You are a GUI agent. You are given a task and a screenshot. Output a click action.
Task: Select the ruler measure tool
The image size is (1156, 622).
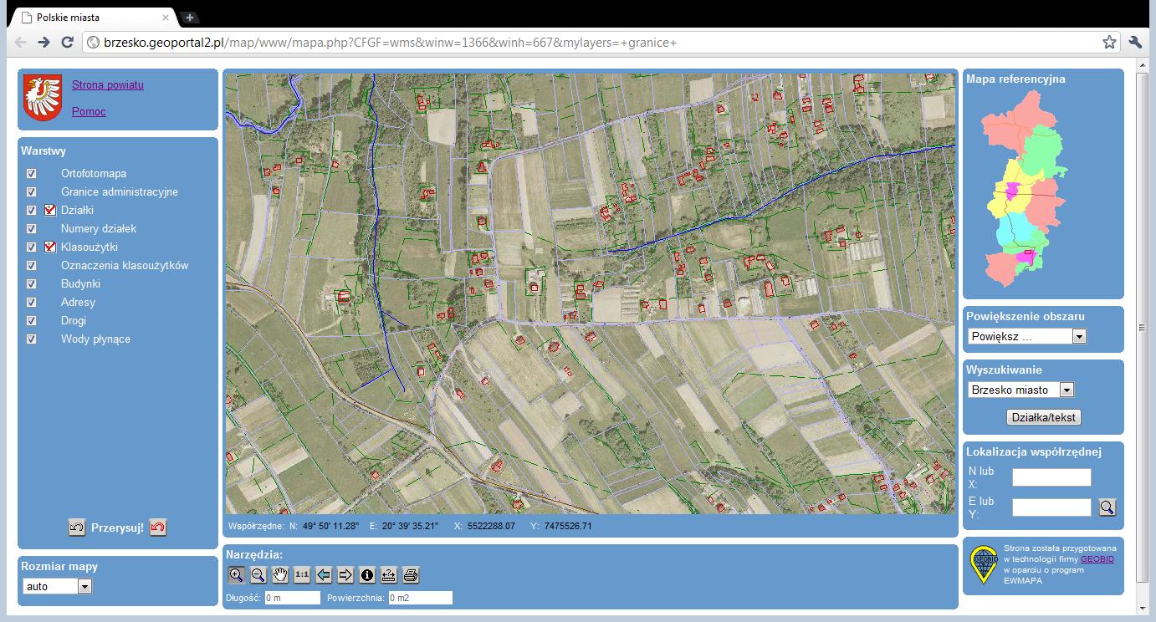pos(389,574)
